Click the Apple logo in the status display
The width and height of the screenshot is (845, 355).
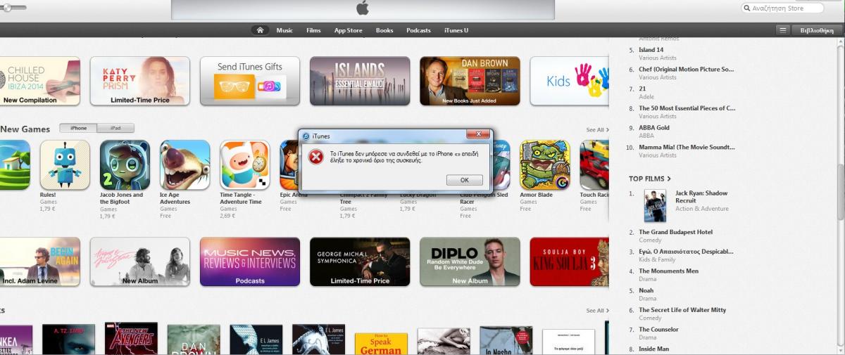(x=363, y=8)
